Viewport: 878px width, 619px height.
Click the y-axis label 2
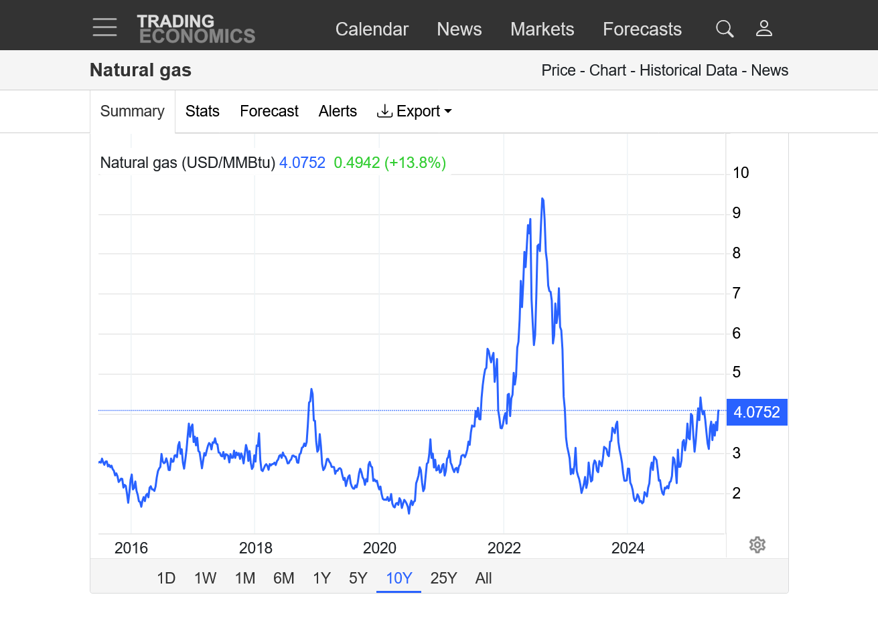pos(737,493)
